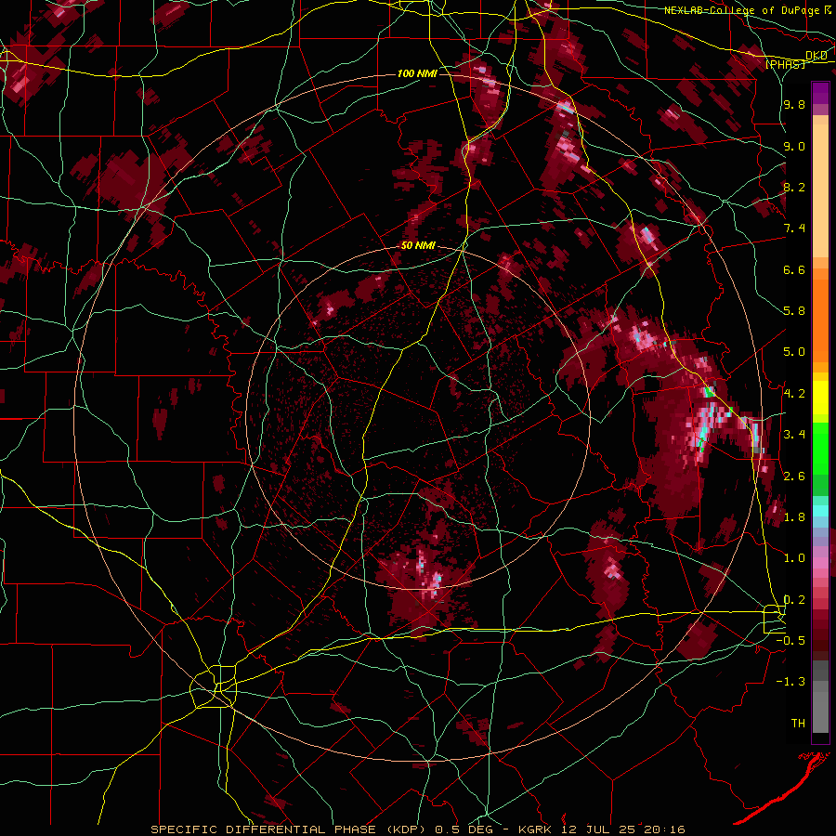Click the "SPECIFIC DIFFERENTIAL PHASE (KDP)" product title
This screenshot has width=836, height=836.
pyautogui.click(x=290, y=829)
